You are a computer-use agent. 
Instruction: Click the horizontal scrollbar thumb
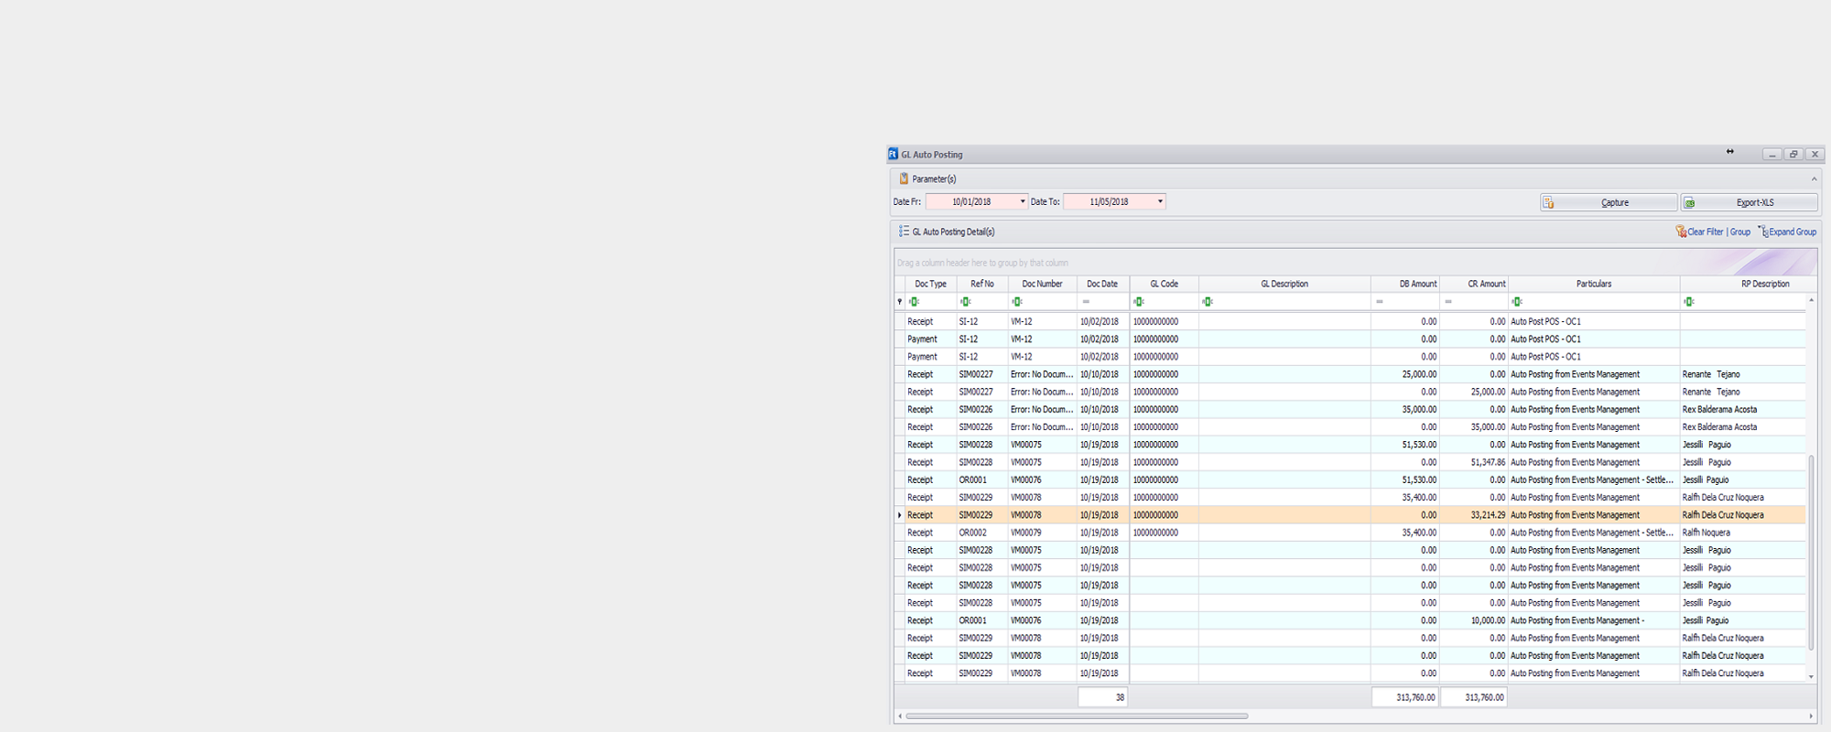tap(1077, 716)
